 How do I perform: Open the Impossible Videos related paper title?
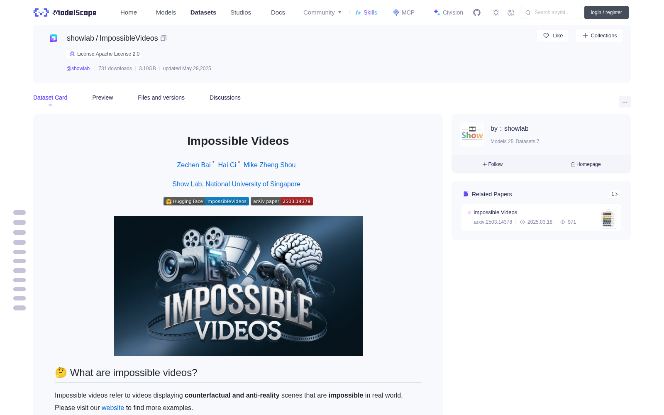pyautogui.click(x=495, y=212)
